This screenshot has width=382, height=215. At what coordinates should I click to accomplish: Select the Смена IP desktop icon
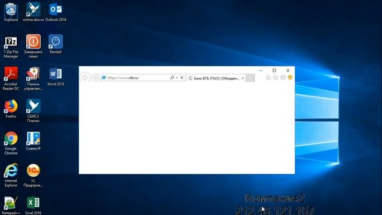(33, 141)
